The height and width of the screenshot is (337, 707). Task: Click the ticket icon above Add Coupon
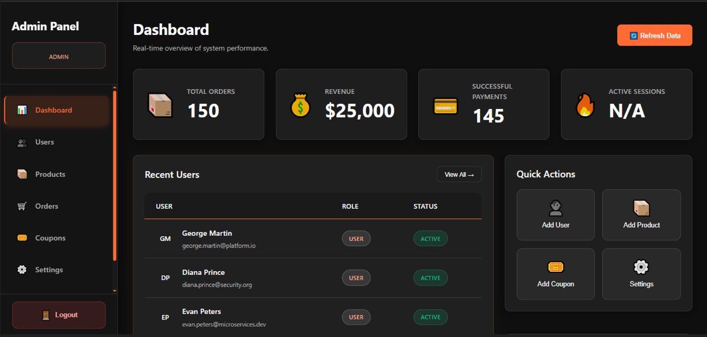(556, 267)
